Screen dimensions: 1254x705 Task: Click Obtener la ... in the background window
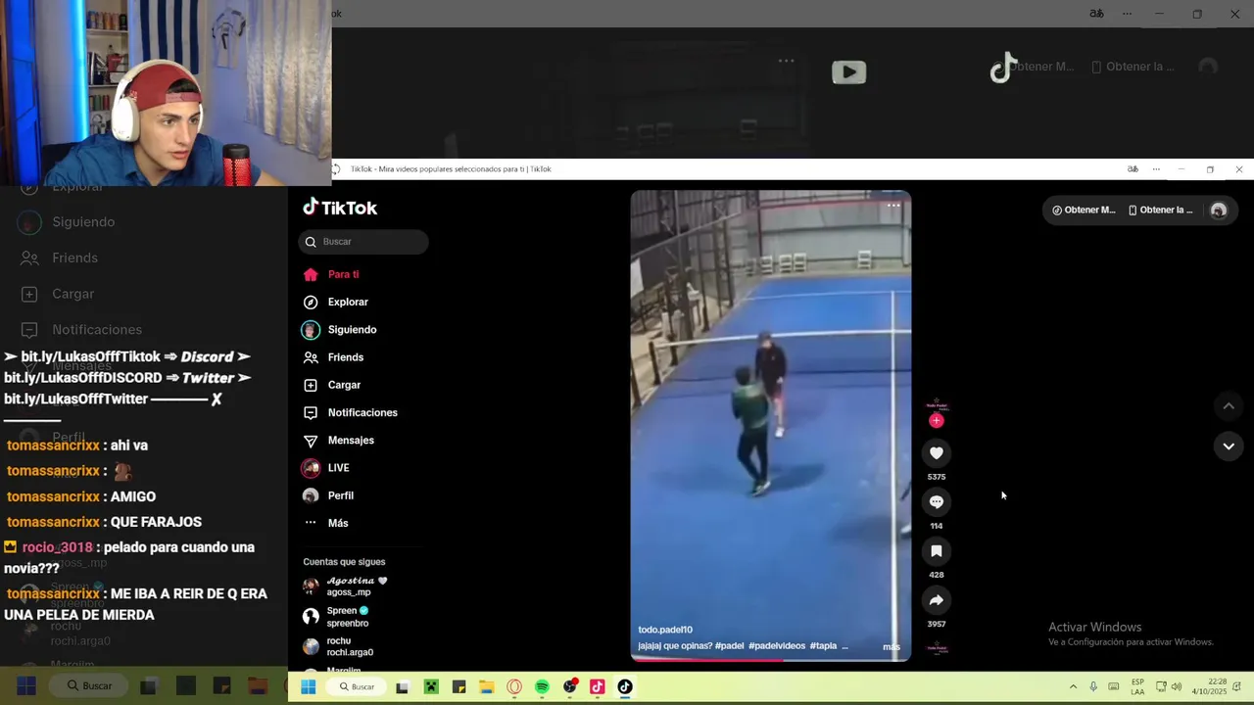pyautogui.click(x=1133, y=67)
